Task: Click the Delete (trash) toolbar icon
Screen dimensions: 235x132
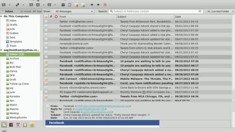Action: click(x=70, y=5)
